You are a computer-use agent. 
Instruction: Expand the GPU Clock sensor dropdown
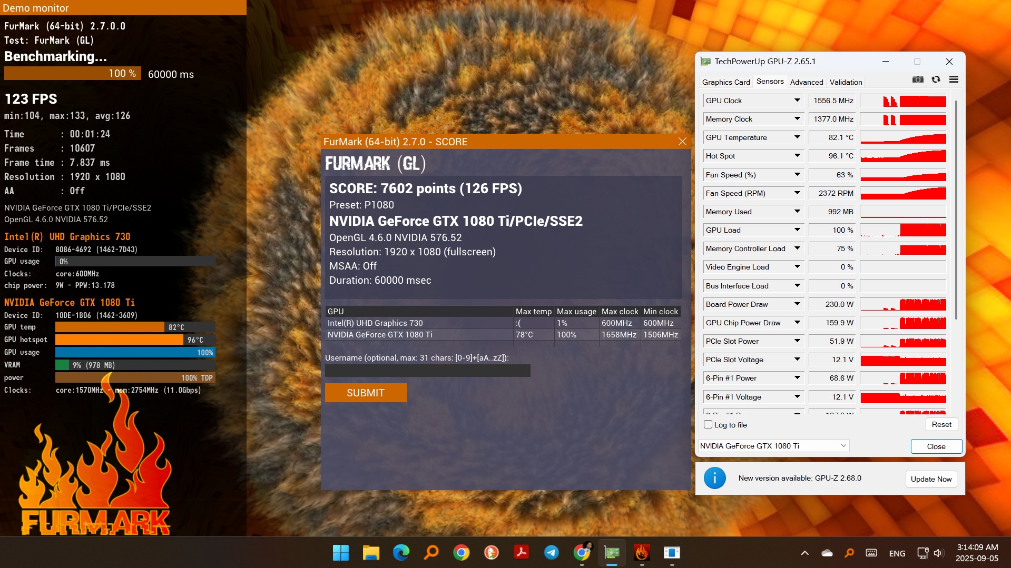pos(797,101)
